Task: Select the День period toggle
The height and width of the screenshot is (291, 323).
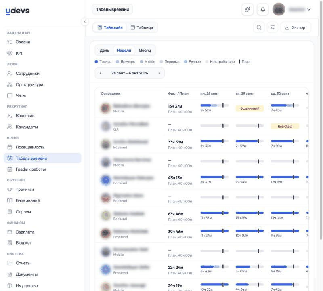Action: (105, 51)
